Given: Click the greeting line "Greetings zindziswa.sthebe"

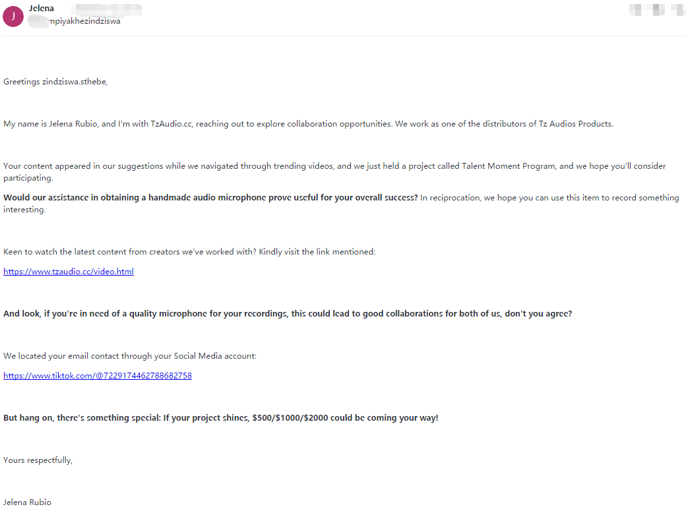Looking at the screenshot, I should [x=55, y=82].
